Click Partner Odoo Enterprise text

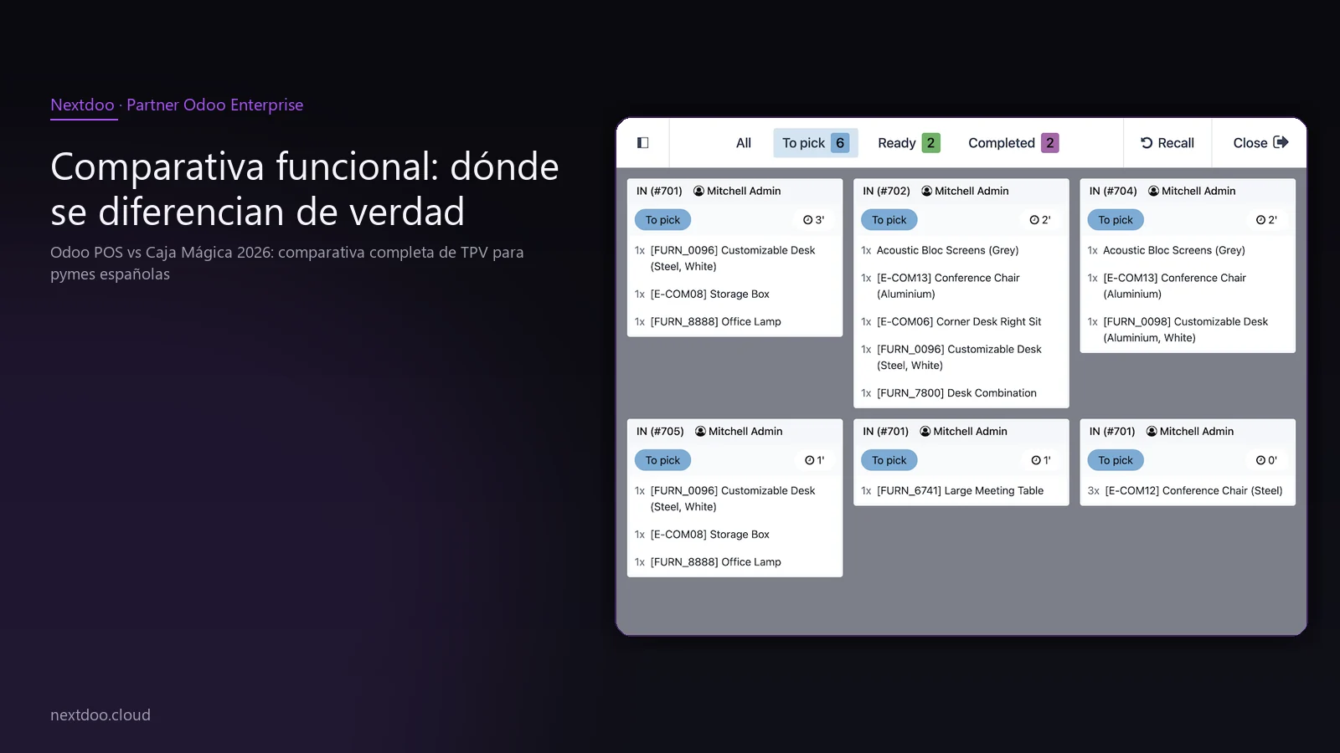(215, 105)
